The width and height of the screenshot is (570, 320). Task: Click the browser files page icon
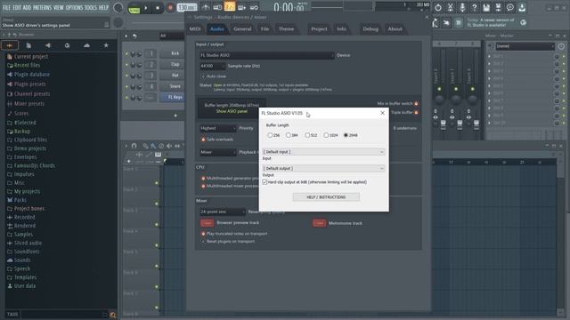click(x=28, y=45)
